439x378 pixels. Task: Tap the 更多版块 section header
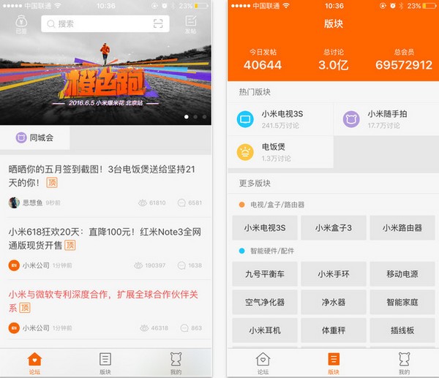click(255, 184)
